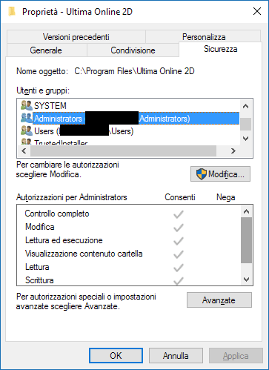Click the users list horizontal scroll-left arrow
This screenshot has width=269, height=370.
tap(24, 151)
